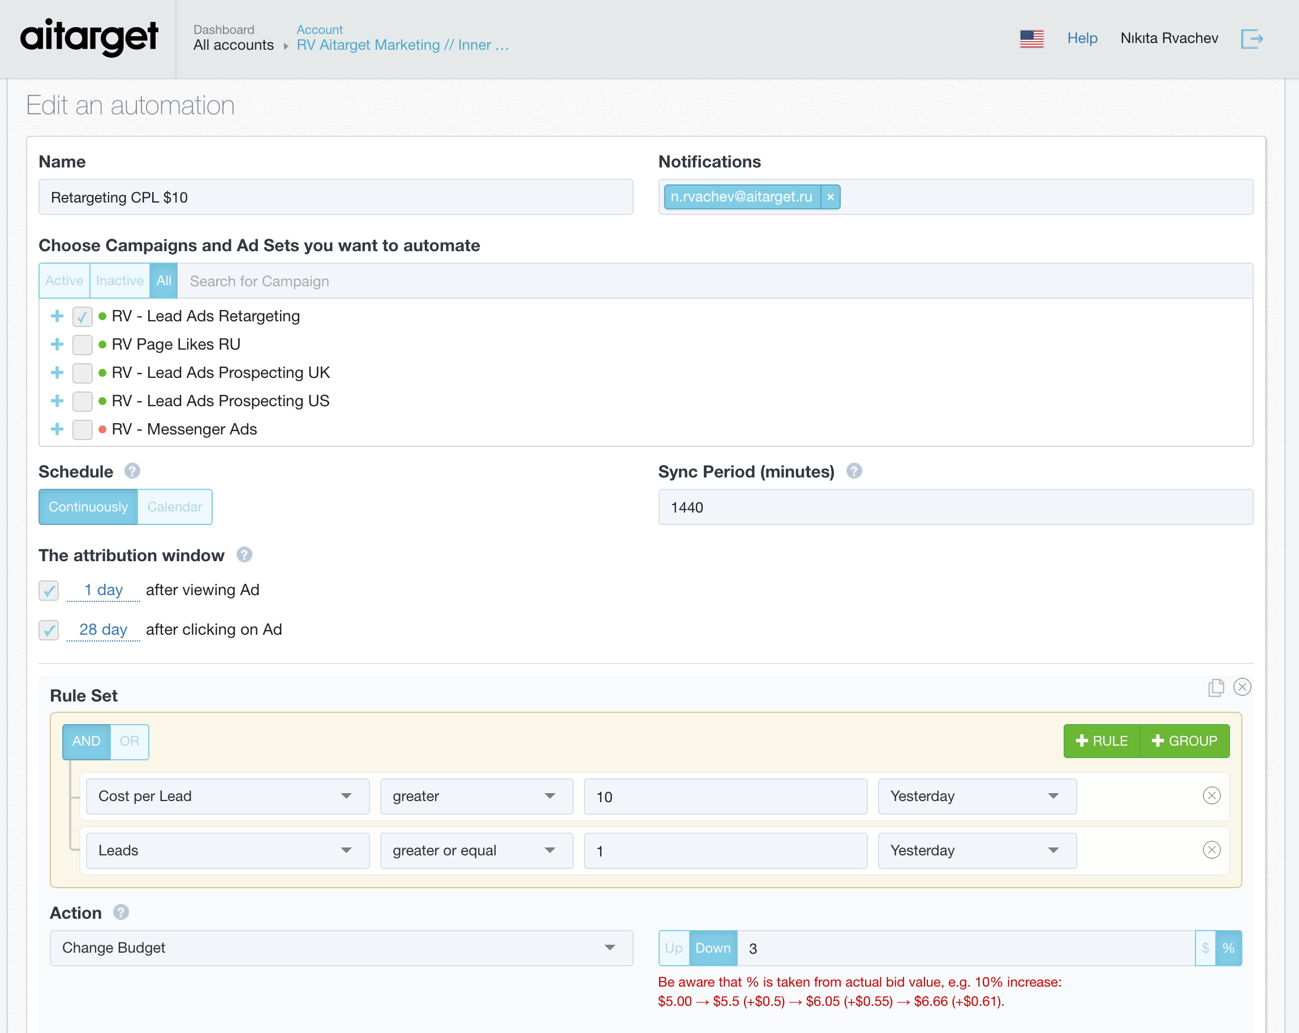Expand RV - Lead Ads Prospecting UK campaign
1299x1033 pixels.
point(57,373)
